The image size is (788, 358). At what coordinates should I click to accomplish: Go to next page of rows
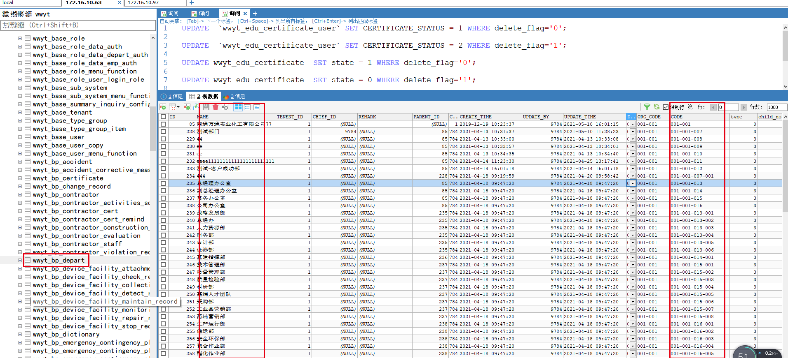(x=744, y=107)
